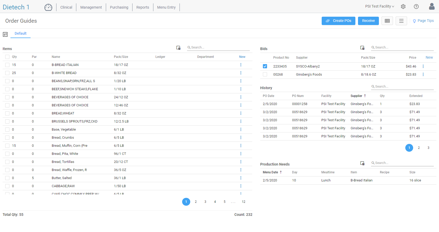The width and height of the screenshot is (439, 232).
Task: Switch to grid view layout
Action: click(387, 21)
